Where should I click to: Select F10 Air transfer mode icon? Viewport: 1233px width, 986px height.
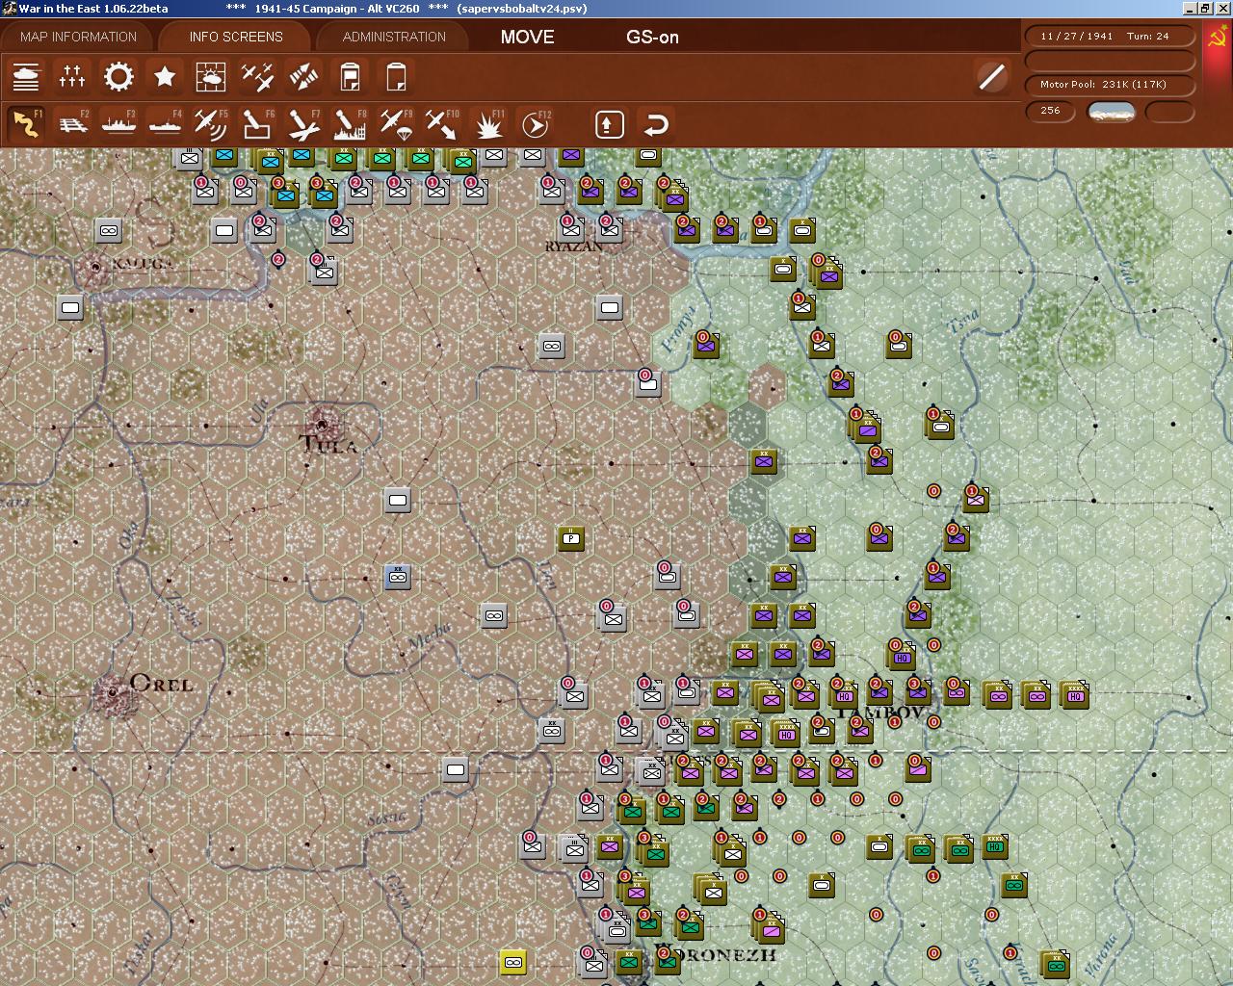coord(442,124)
